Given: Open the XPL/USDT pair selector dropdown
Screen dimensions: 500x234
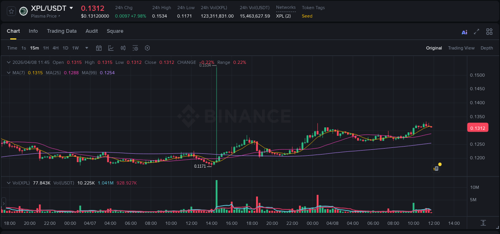Looking at the screenshot, I should tap(71, 8).
